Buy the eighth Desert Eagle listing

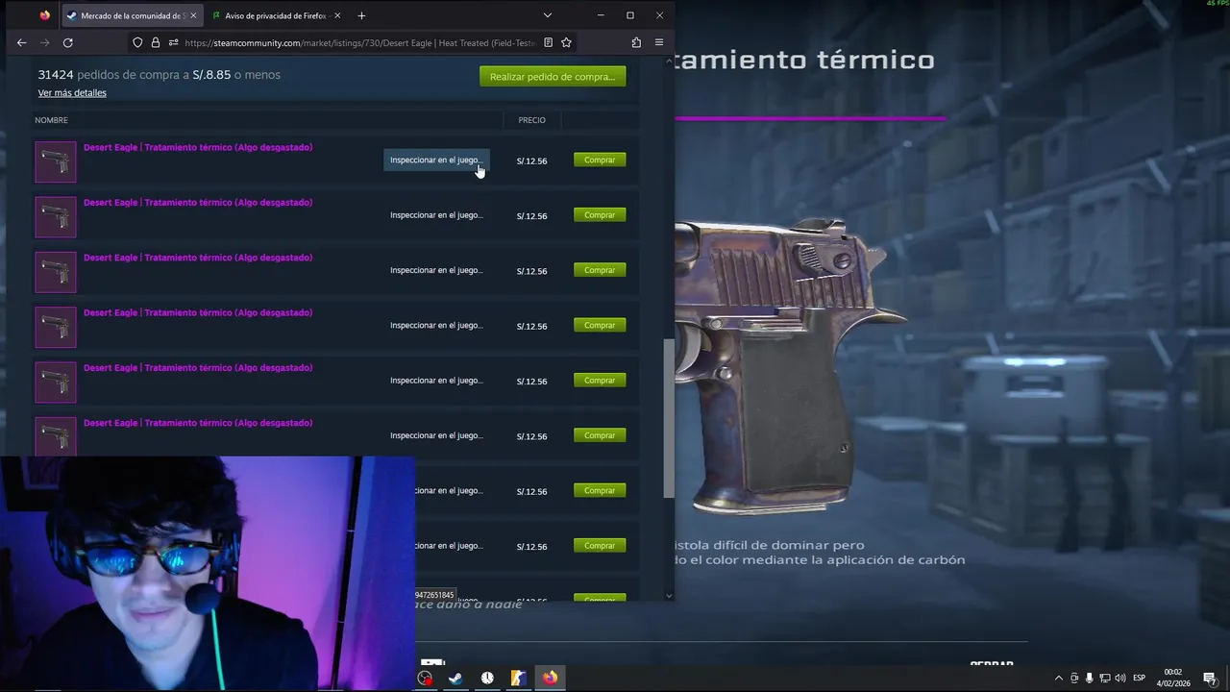600,545
